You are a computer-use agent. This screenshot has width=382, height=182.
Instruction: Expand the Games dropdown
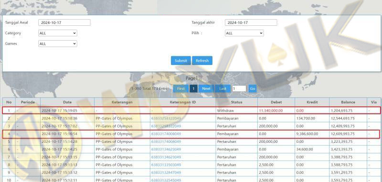pyautogui.click(x=58, y=44)
